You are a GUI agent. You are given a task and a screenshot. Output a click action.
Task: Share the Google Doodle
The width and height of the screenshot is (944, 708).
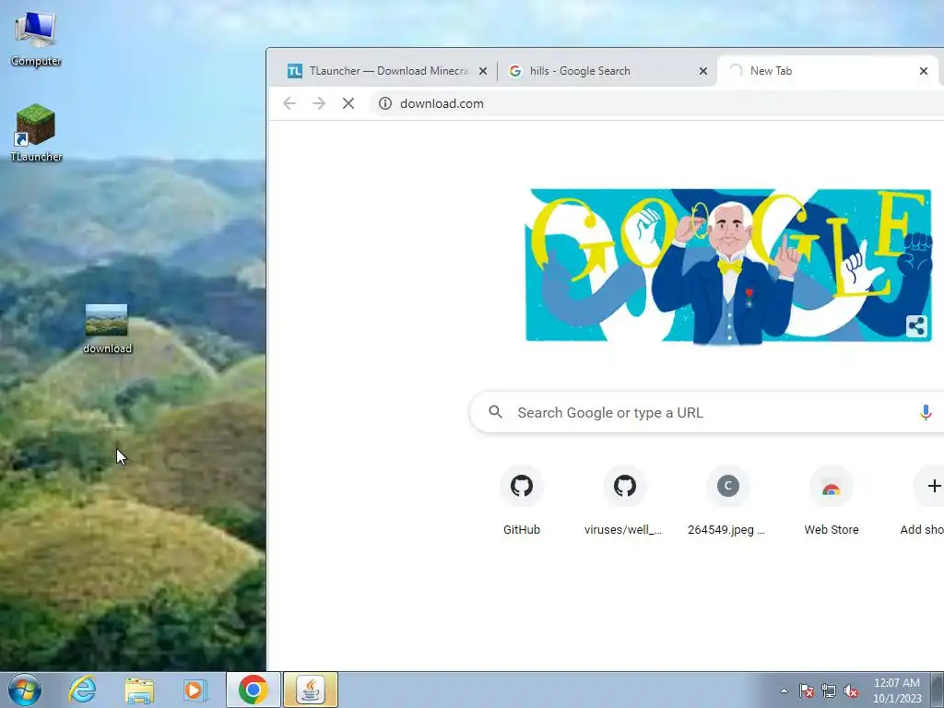[x=916, y=327]
